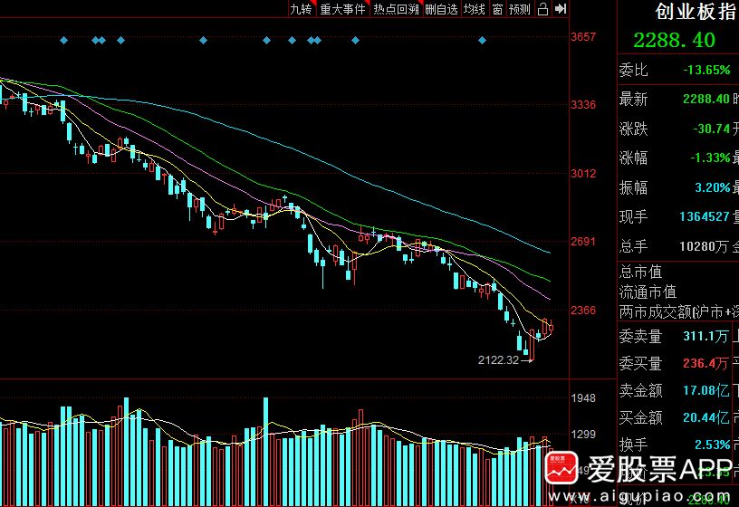Click the 最新 value 2288.40

706,99
